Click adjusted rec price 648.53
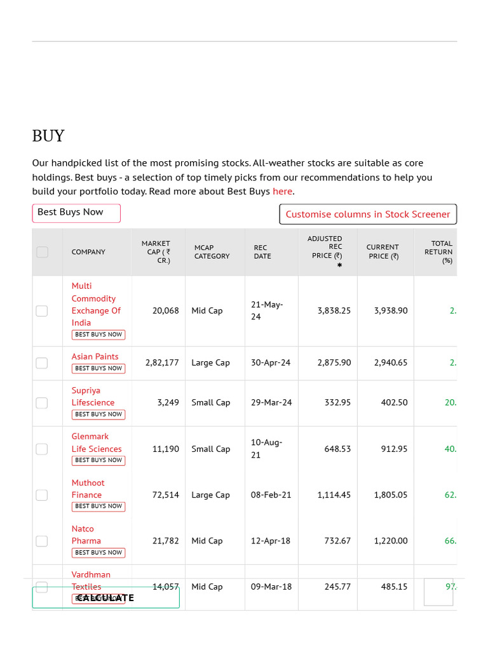Image resolution: width=488 pixels, height=650 pixels. pyautogui.click(x=337, y=449)
